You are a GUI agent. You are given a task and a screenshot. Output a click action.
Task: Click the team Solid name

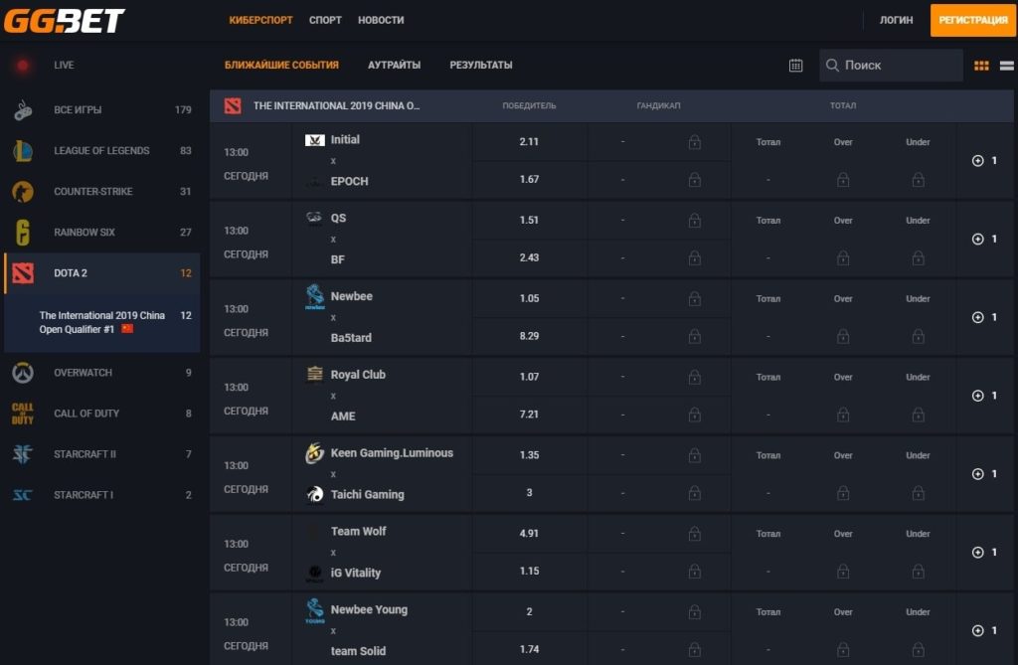(358, 651)
